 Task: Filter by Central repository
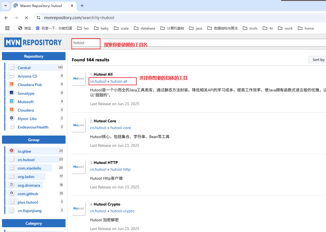click(24, 68)
